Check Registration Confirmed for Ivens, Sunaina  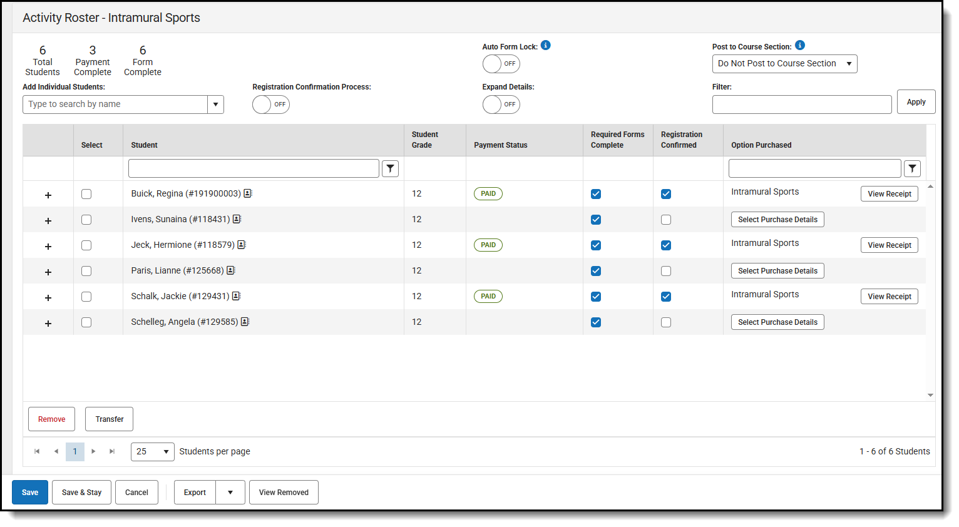666,220
